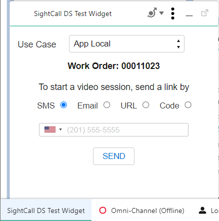
Task: Select the URL radio button
Action: tap(145, 105)
